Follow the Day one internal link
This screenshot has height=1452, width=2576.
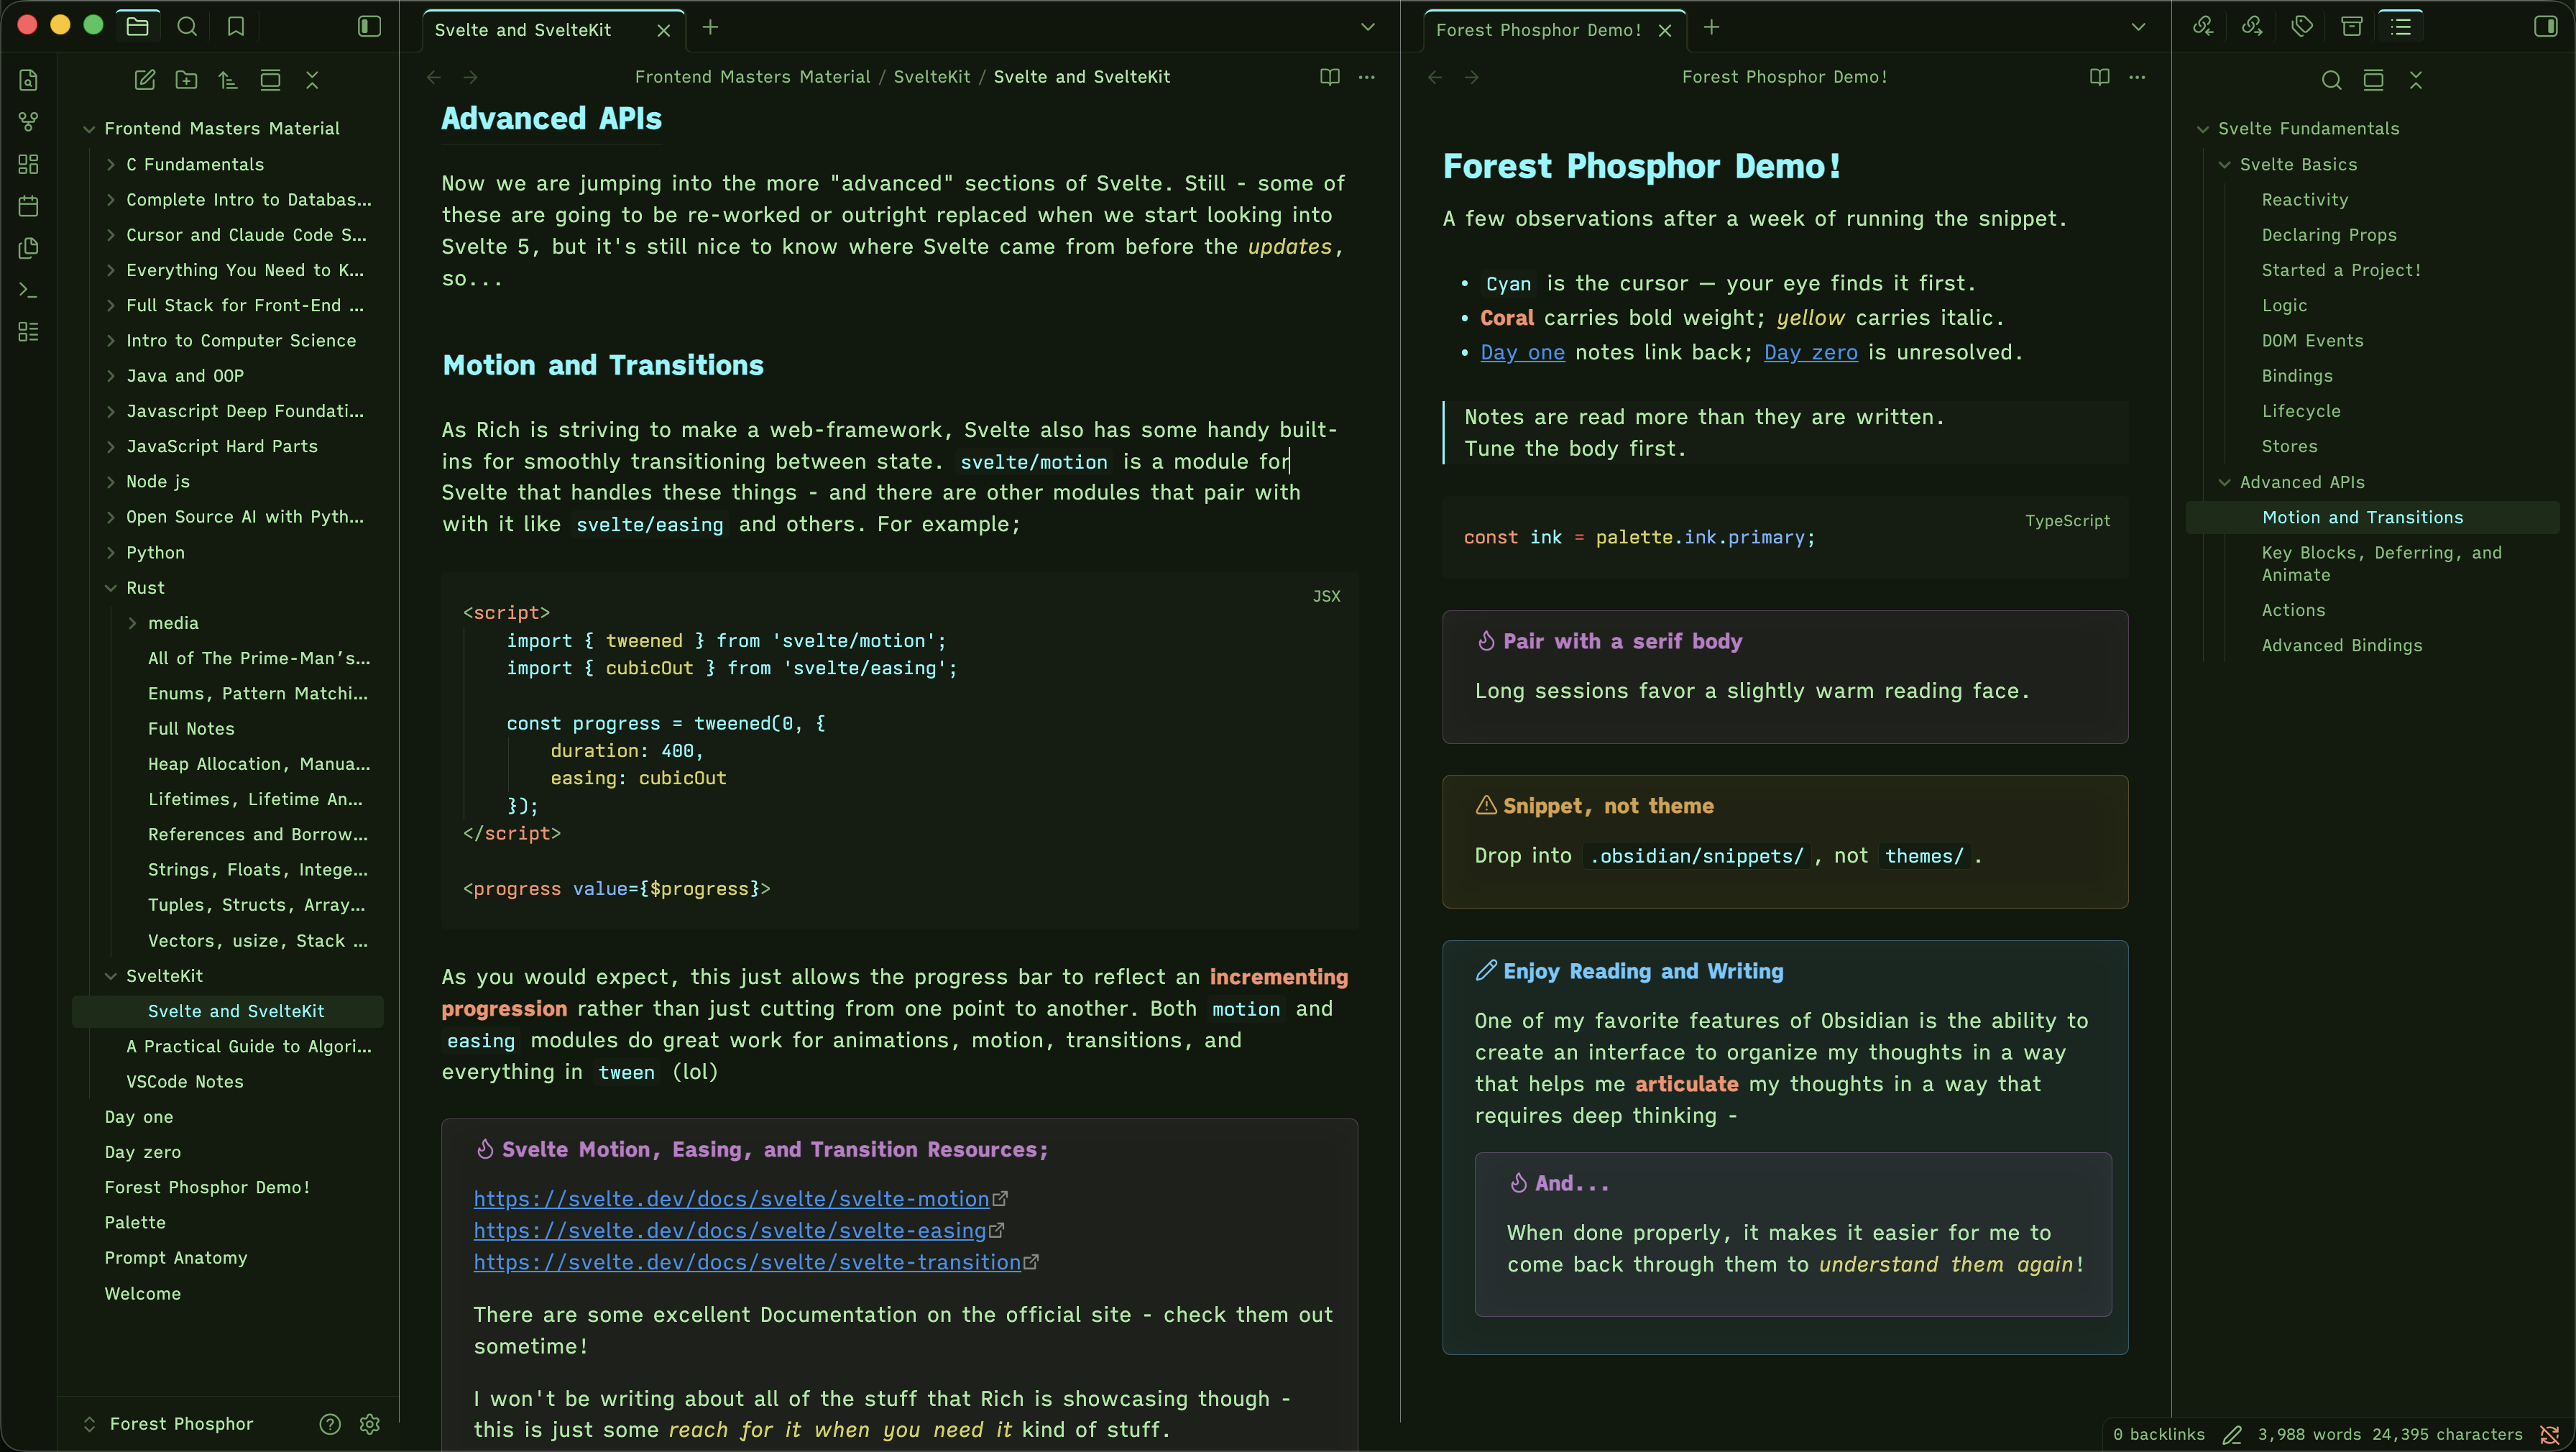click(1522, 353)
